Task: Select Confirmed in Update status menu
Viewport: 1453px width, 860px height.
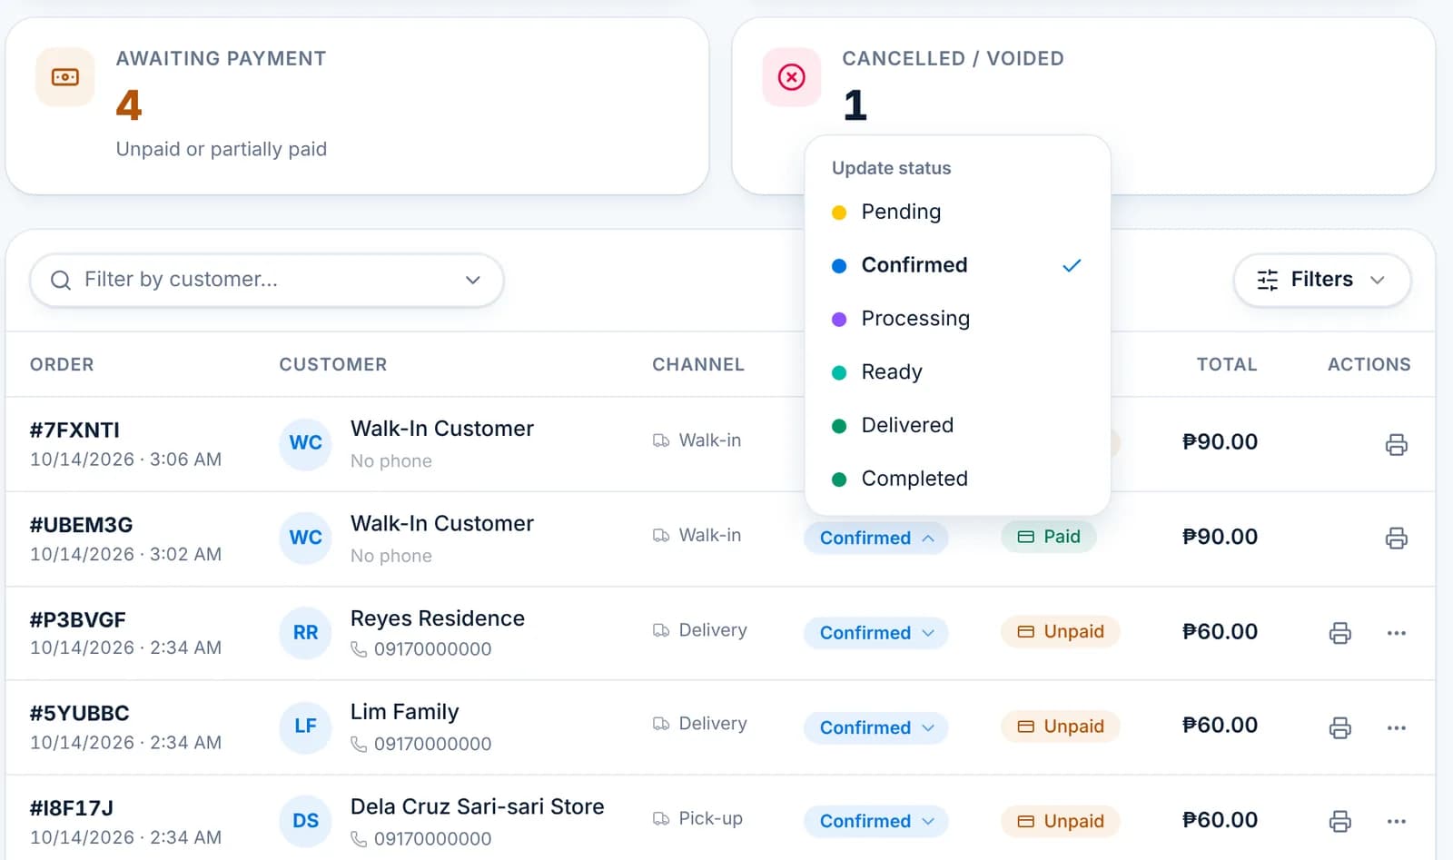Action: coord(957,265)
